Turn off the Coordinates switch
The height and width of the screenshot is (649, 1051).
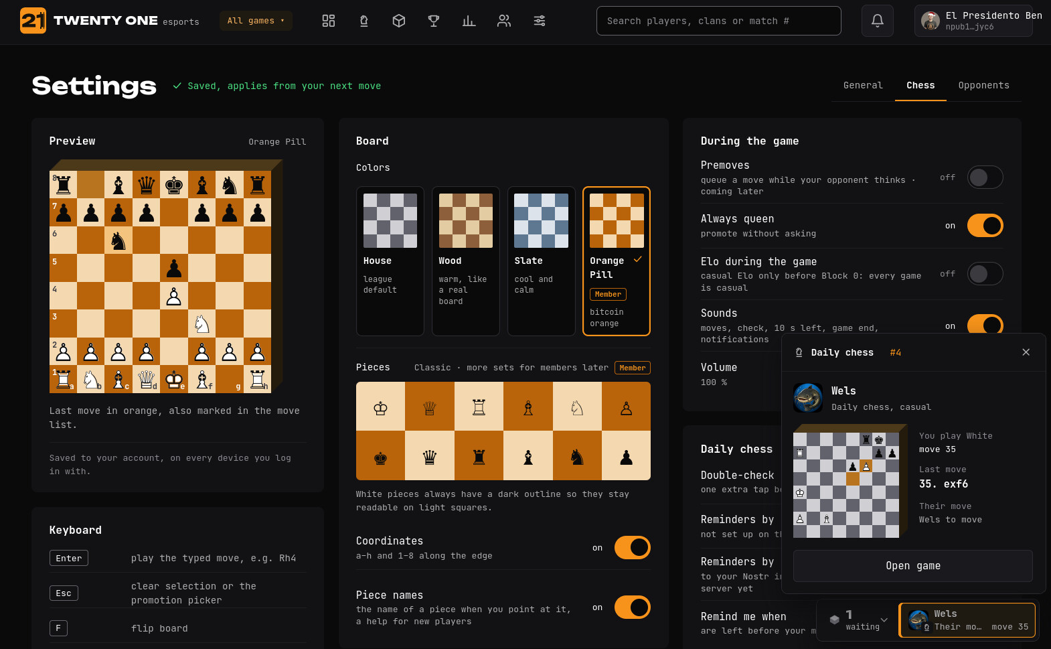[x=632, y=548]
